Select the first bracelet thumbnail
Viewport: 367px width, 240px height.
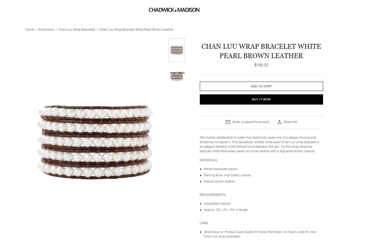177,50
